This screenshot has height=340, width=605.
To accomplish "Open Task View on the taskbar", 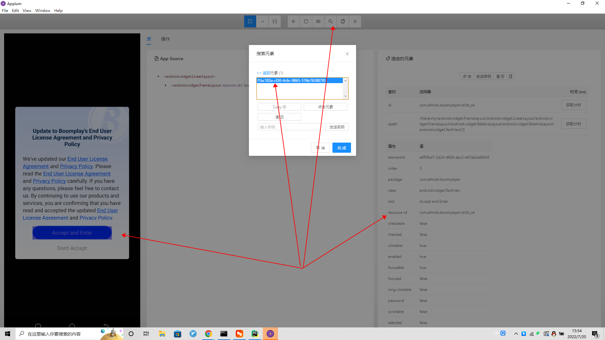I will (146, 334).
